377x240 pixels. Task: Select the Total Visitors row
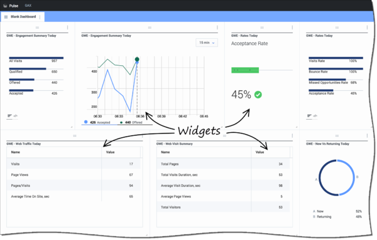pyautogui.click(x=223, y=207)
